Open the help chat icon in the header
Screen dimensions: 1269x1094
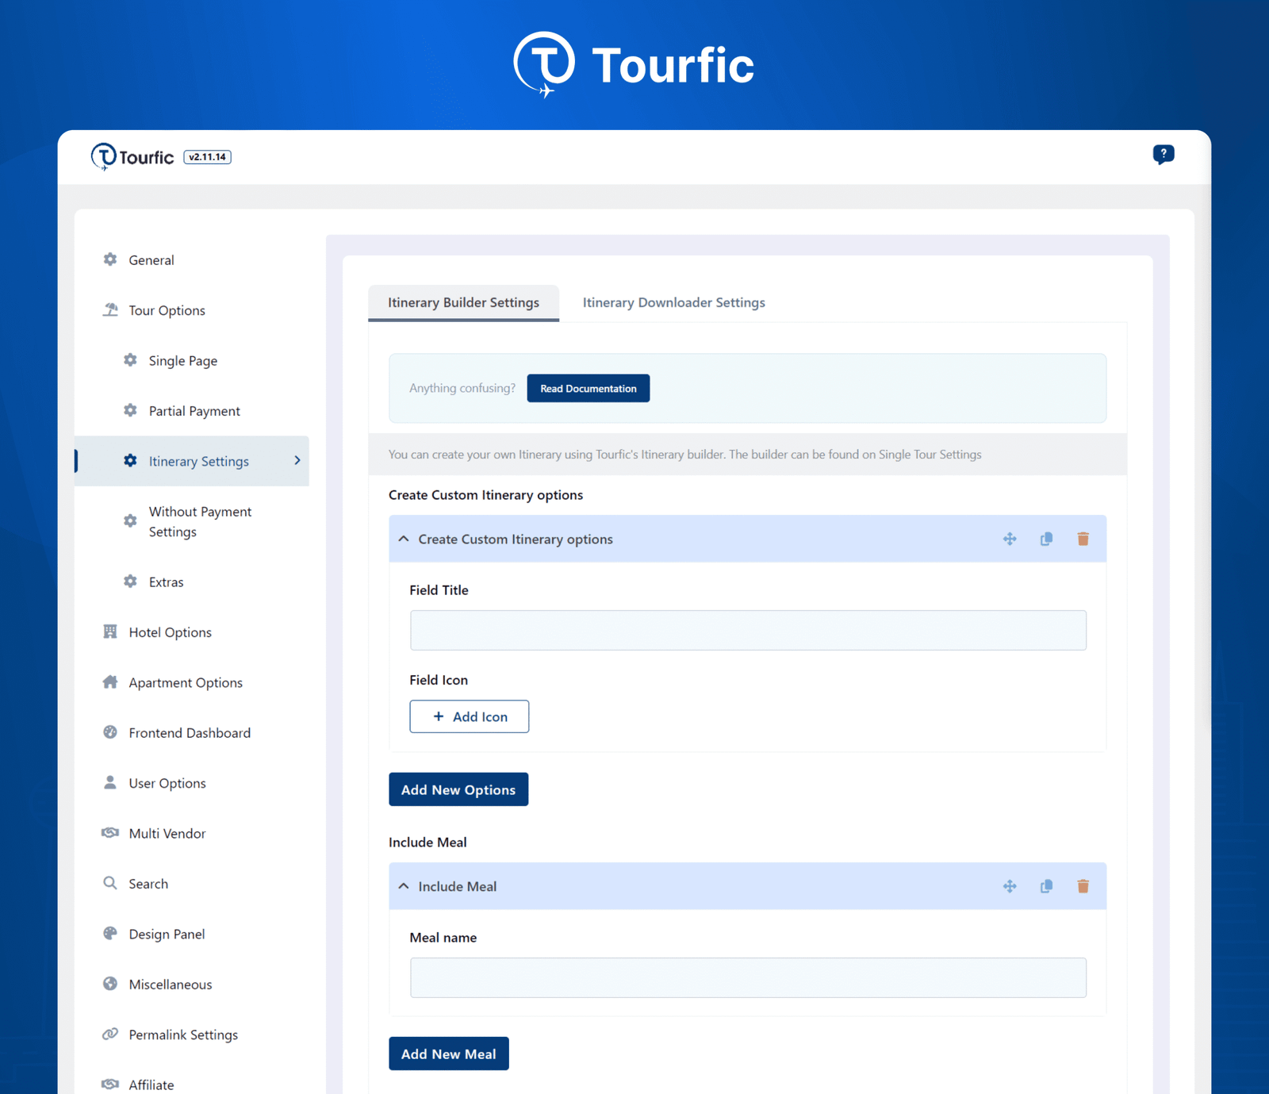1163,155
